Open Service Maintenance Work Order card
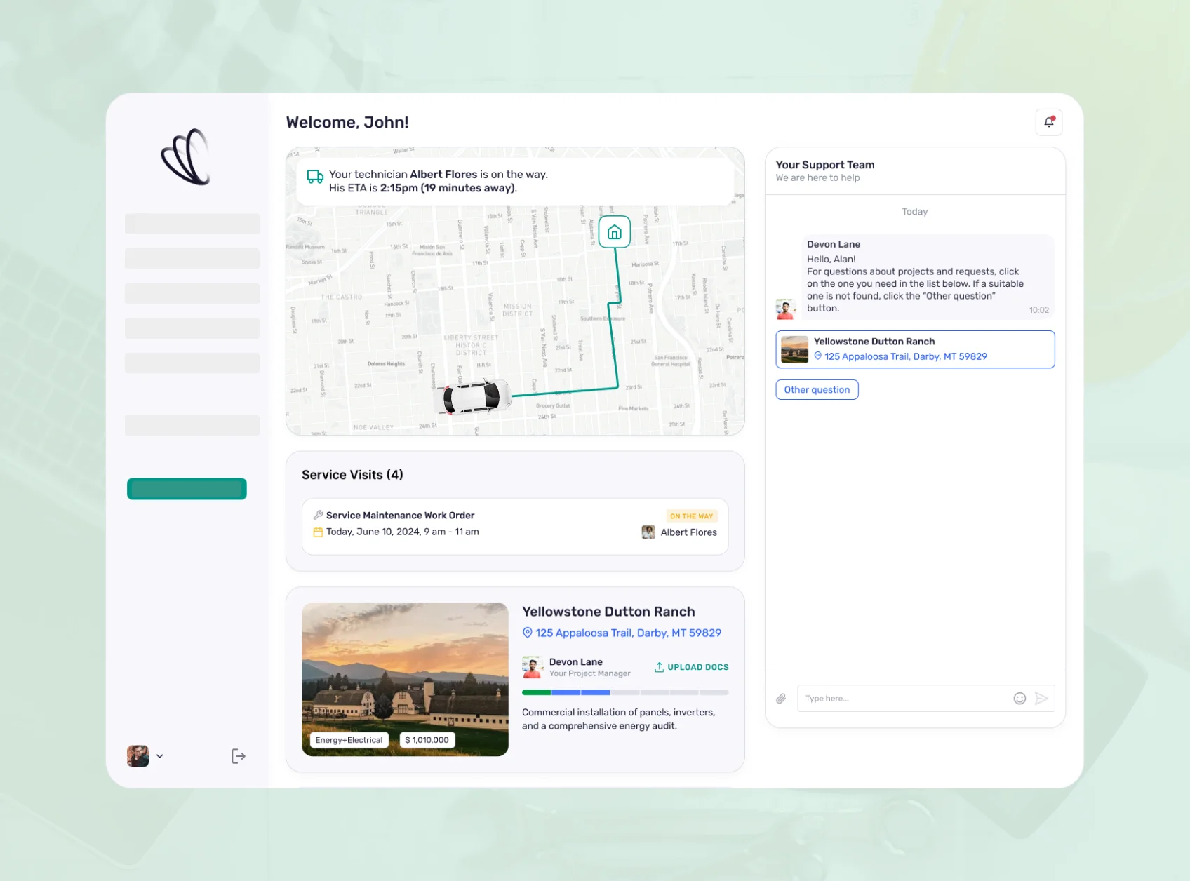Screen dimensions: 1190x881 515,527
